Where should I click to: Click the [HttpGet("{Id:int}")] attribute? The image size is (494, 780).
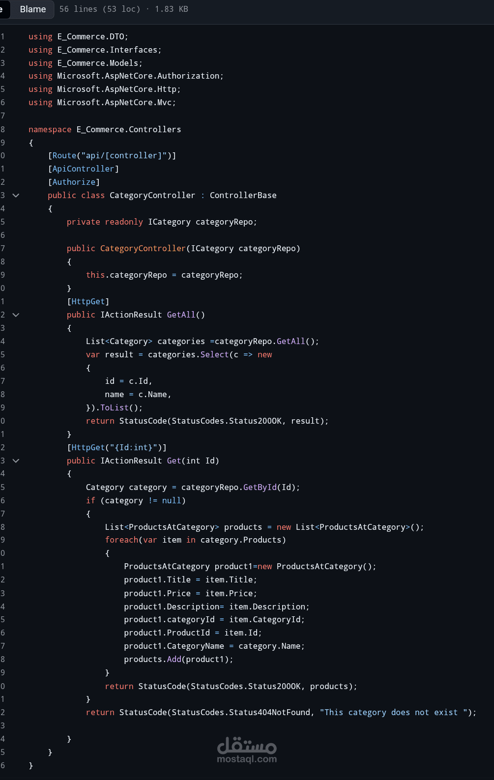116,448
